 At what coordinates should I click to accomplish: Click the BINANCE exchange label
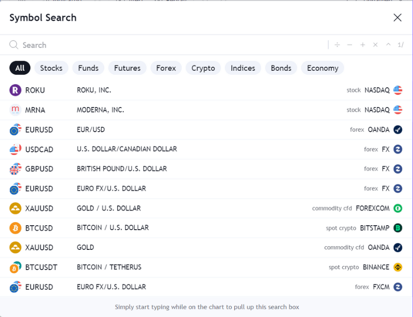376,267
